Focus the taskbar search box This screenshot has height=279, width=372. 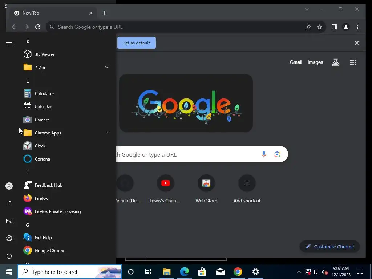[x=70, y=272]
